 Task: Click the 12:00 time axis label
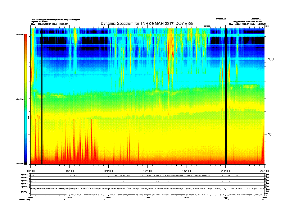(148, 171)
